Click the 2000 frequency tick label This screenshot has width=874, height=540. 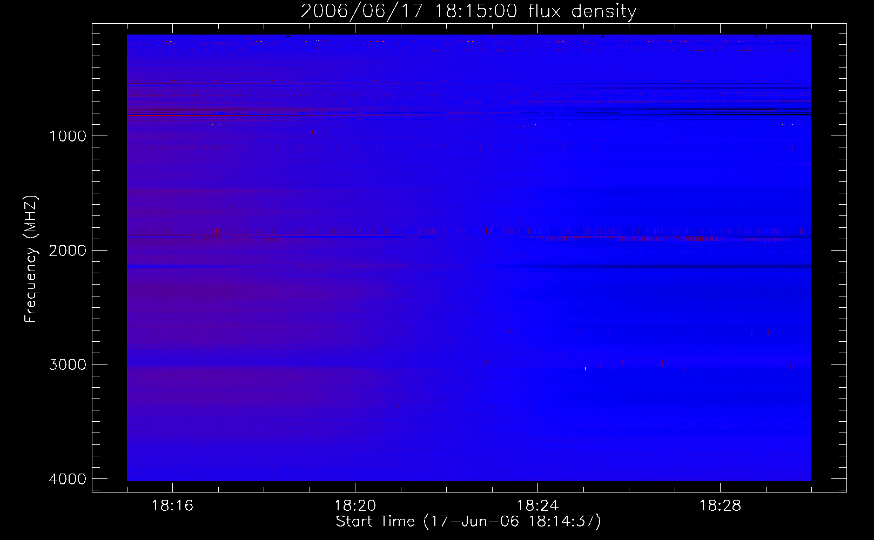pyautogui.click(x=68, y=251)
